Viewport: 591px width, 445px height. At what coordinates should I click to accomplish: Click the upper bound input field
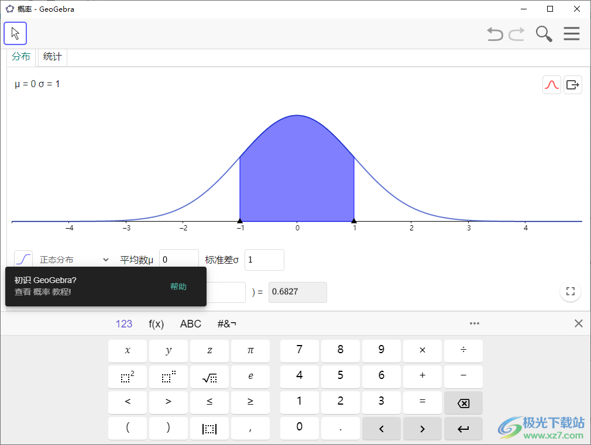pos(226,292)
